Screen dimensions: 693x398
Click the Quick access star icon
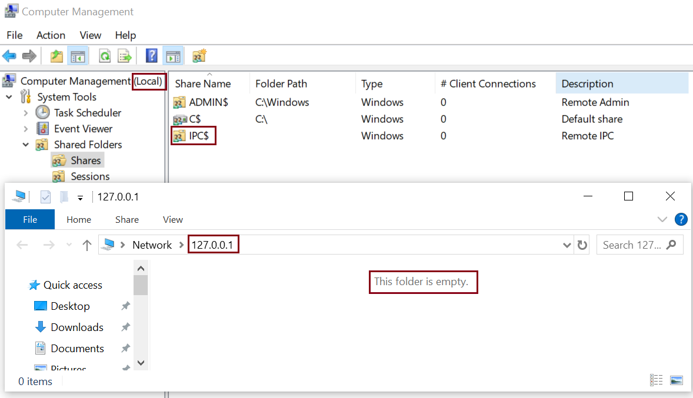coord(34,285)
